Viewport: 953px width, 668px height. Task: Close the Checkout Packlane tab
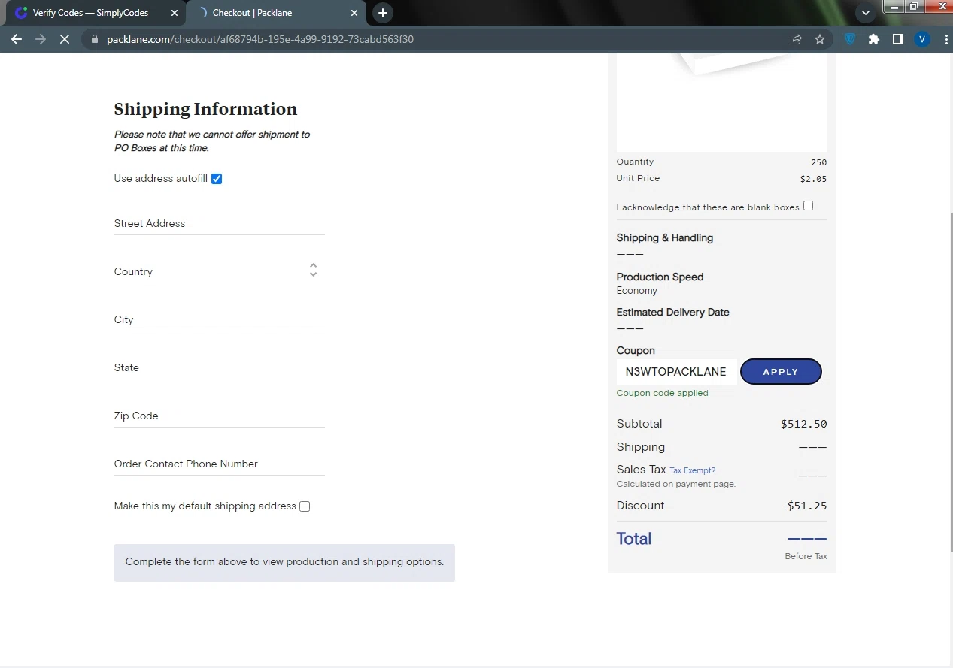click(x=354, y=13)
